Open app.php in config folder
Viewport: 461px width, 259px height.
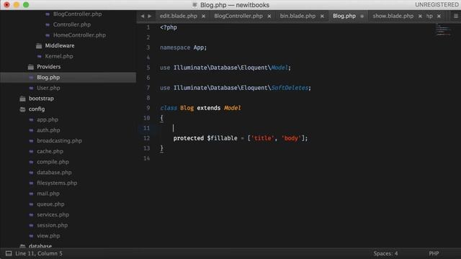click(48, 120)
